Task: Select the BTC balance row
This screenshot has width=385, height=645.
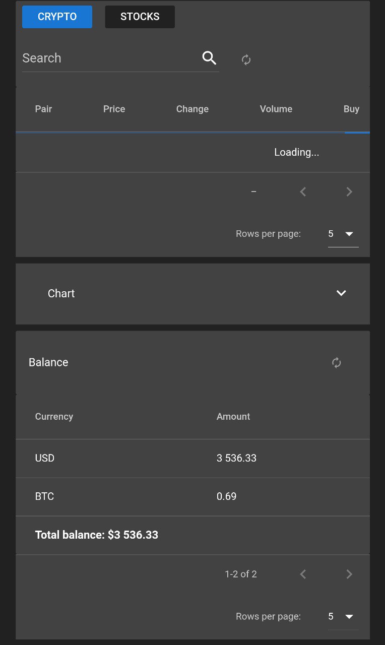Action: coord(192,497)
